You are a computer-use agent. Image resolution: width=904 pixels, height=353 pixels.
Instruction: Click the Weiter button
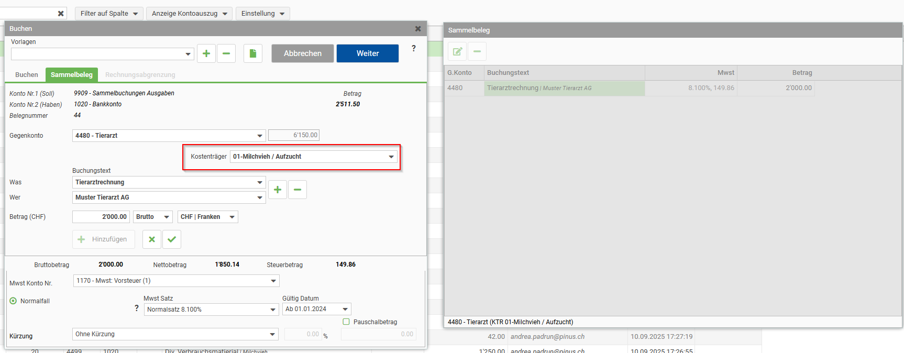pyautogui.click(x=367, y=53)
